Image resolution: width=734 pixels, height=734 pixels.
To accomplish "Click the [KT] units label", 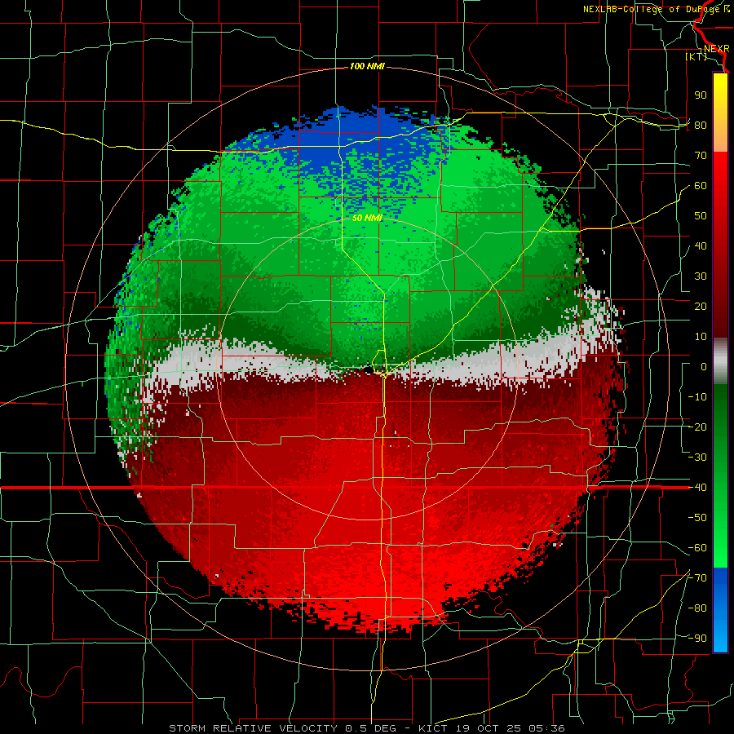I will click(696, 56).
